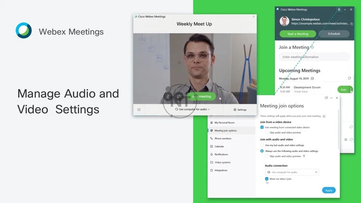361x203 pixels.
Task: Copy the personal room link icon
Action: [x=352, y=24]
